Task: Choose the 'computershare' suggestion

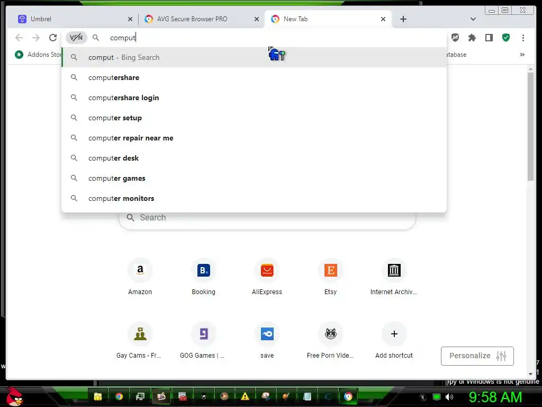Action: [x=254, y=77]
